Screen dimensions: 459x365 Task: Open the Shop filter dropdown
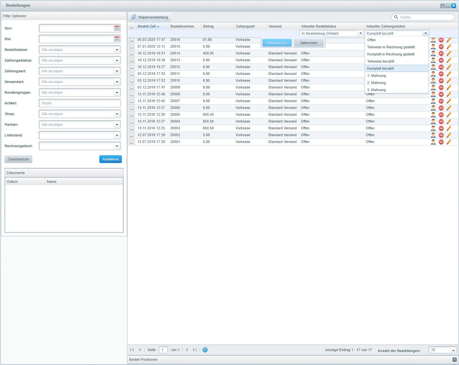click(x=117, y=114)
